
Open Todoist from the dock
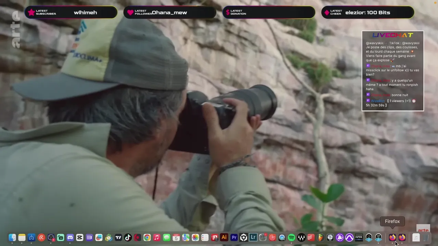pos(311,237)
